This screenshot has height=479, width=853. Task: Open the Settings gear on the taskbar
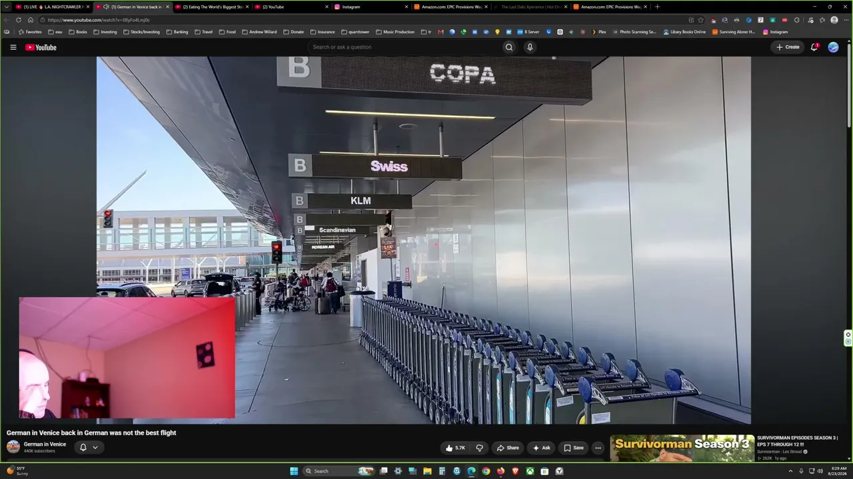click(x=398, y=471)
